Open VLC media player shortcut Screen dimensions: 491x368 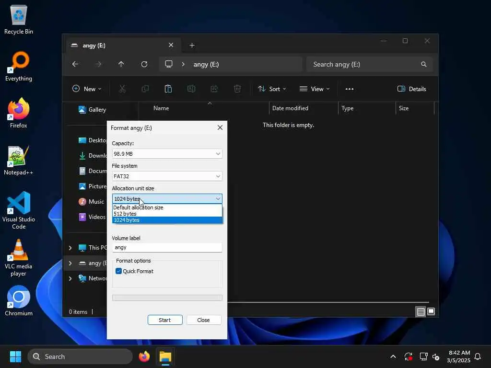[x=19, y=258]
